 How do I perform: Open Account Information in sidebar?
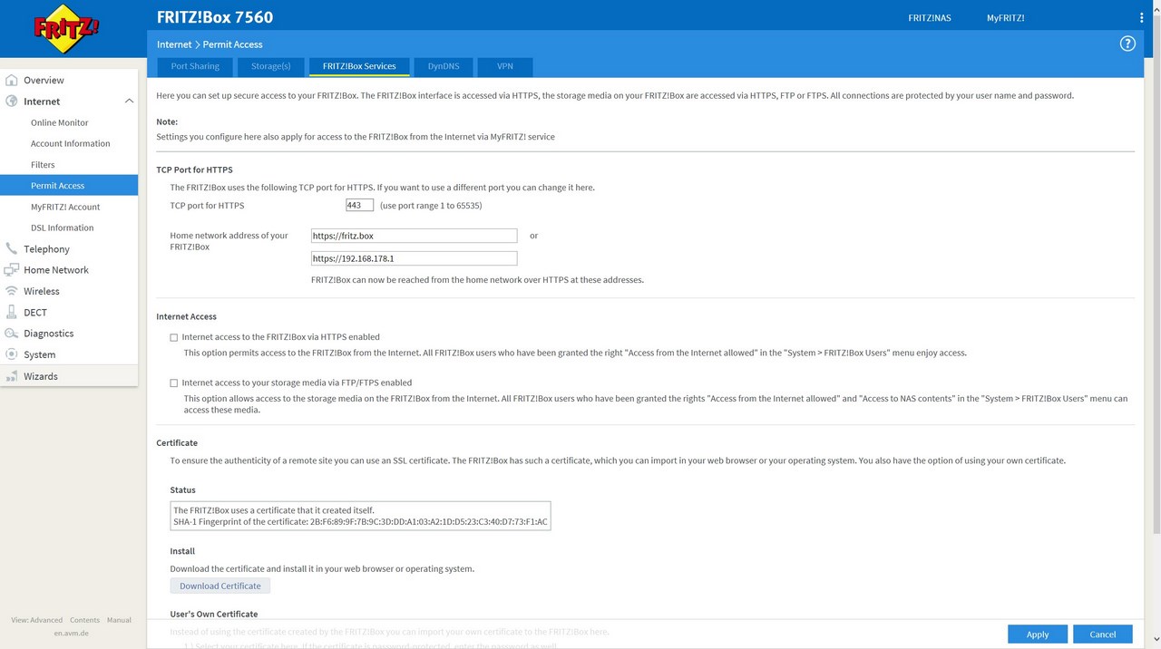coord(69,143)
